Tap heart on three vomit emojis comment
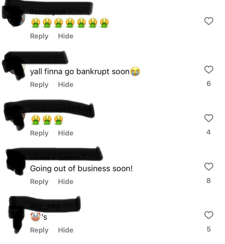225x244 pixels. point(209,118)
